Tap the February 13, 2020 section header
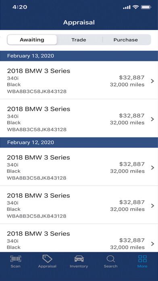Viewport: 158px width, 281px height. (x=79, y=56)
